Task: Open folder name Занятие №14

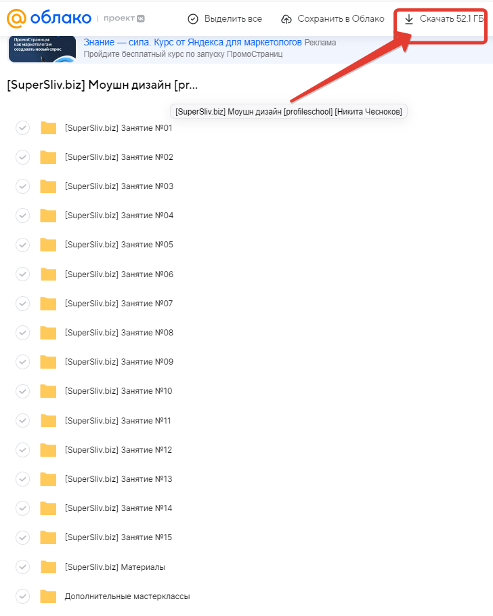Action: tap(119, 508)
